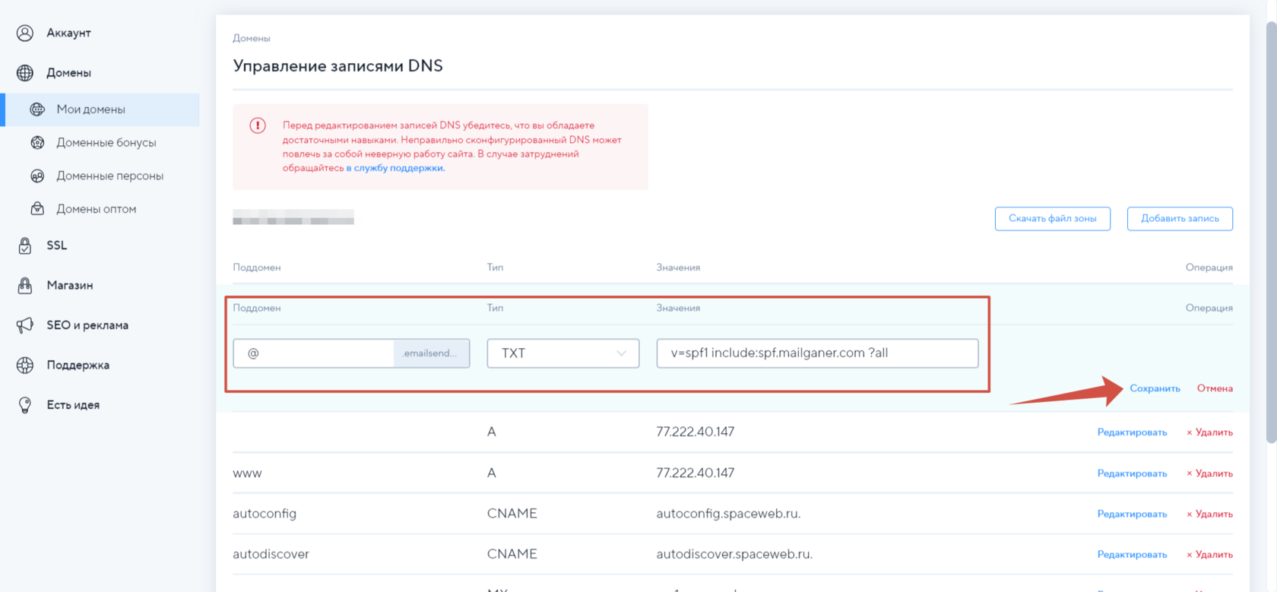Click the autodiscover subdomain cell
Viewport: 1277px width, 592px height.
(x=271, y=554)
